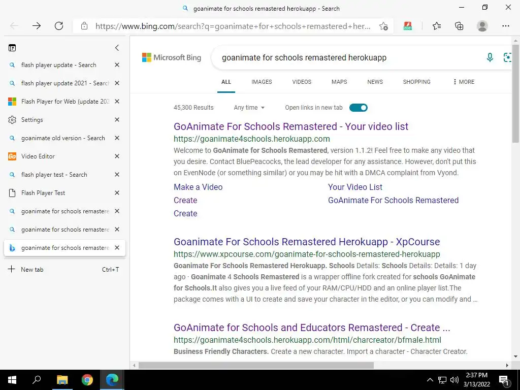Close the 'flash player update - Search' tab
This screenshot has height=390, width=520.
point(117,65)
